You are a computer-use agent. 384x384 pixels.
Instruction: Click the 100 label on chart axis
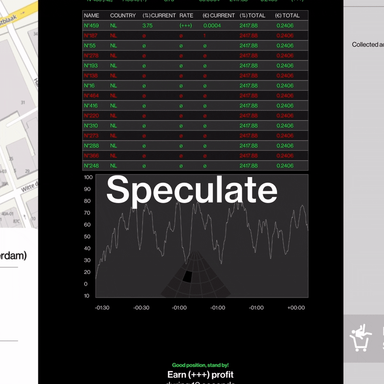tap(88, 177)
